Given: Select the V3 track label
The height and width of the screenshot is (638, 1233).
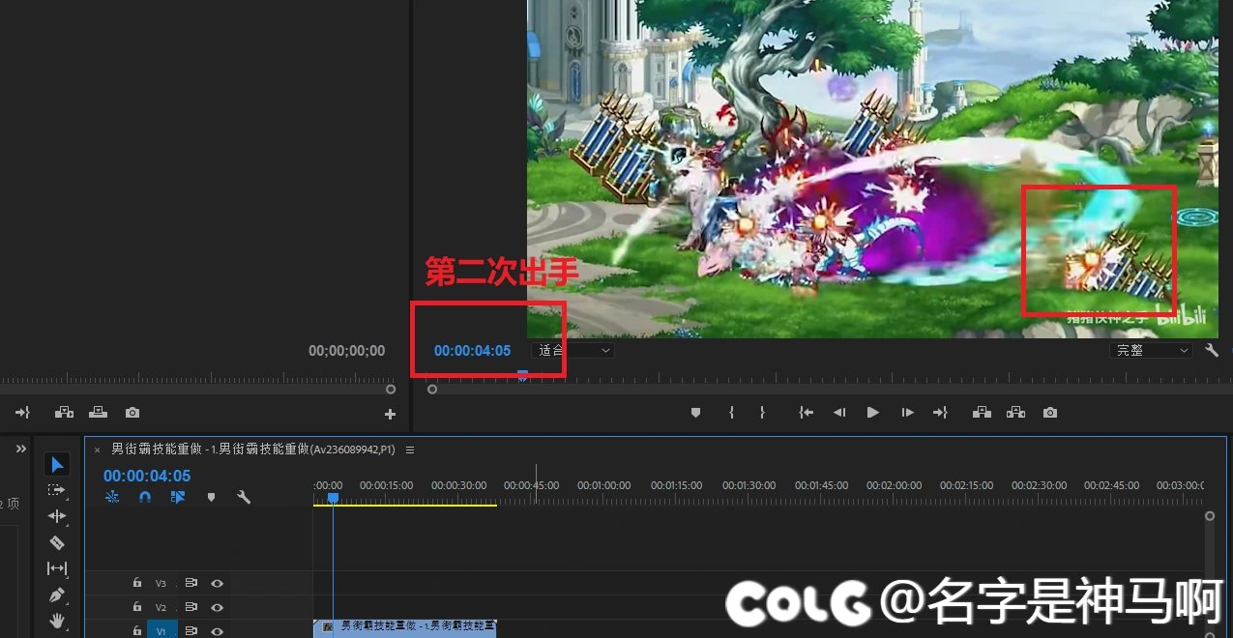Looking at the screenshot, I should (161, 583).
